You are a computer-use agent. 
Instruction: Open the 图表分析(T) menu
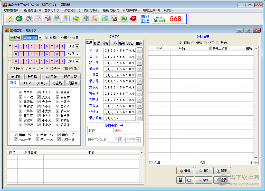pyautogui.click(x=53, y=10)
